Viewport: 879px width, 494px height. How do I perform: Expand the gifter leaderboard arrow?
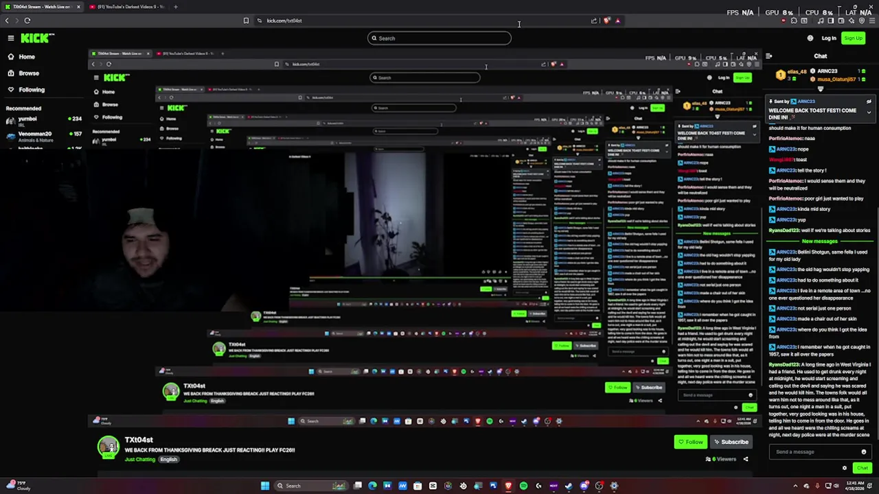point(820,89)
